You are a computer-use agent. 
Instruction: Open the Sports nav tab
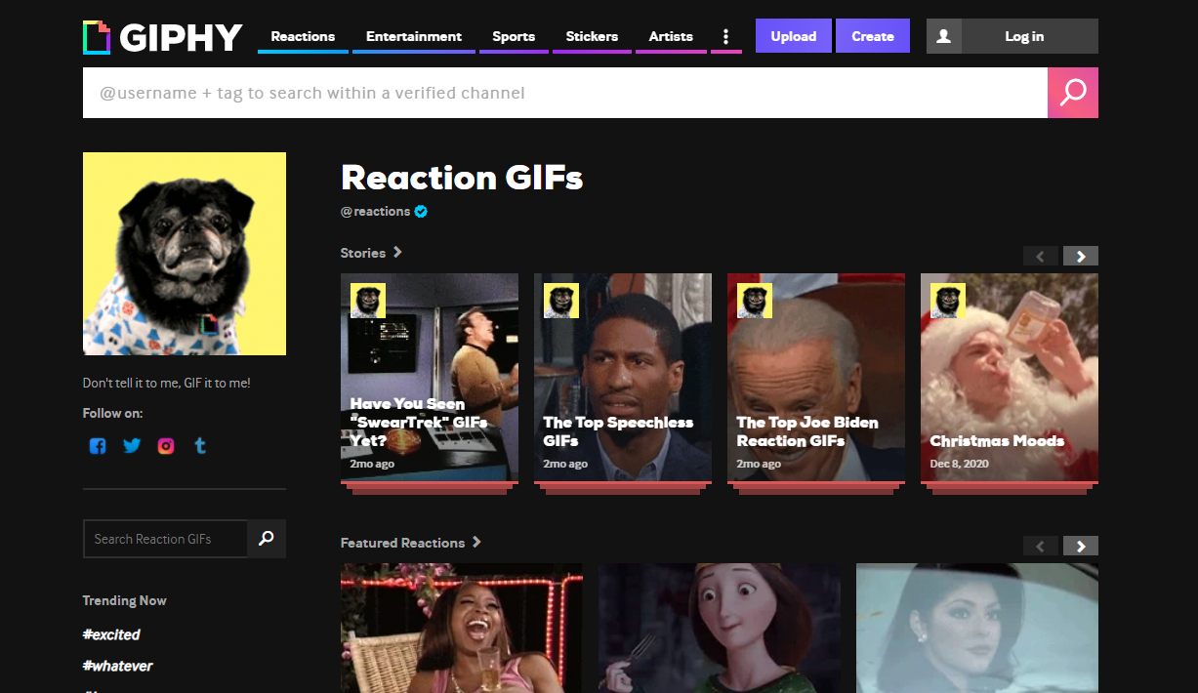[x=514, y=36]
